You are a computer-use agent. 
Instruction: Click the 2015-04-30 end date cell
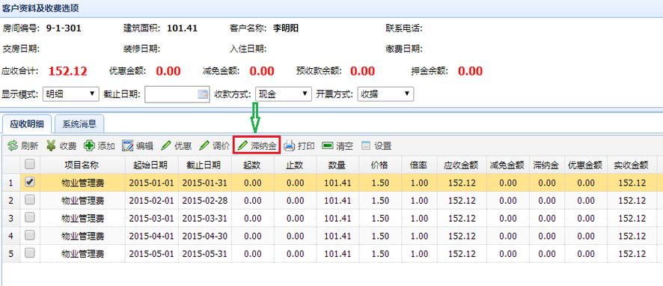pyautogui.click(x=204, y=236)
